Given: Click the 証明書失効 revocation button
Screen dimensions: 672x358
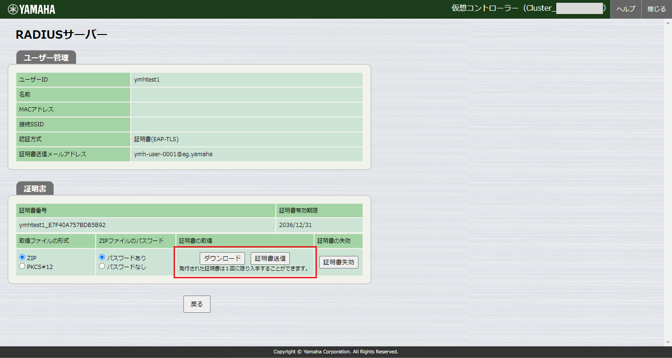Looking at the screenshot, I should point(338,262).
